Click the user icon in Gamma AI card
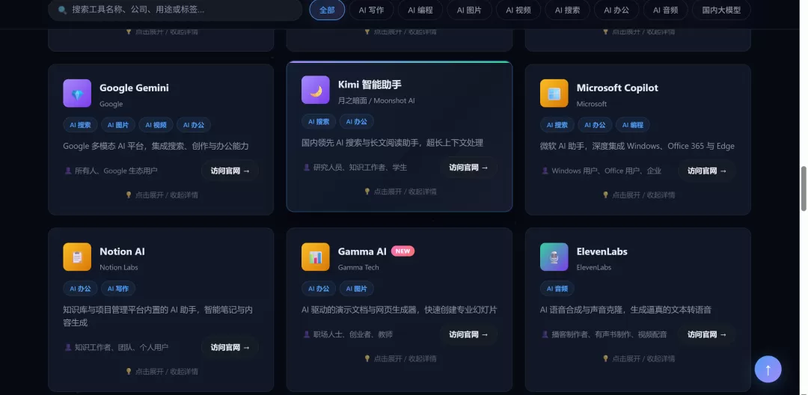This screenshot has width=808, height=395. tap(307, 334)
